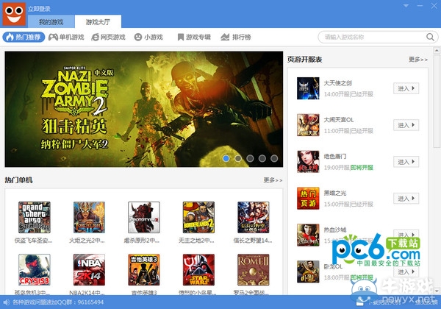
Task: Open the Prototype 2 虐杀原形 game icon
Action: click(144, 217)
